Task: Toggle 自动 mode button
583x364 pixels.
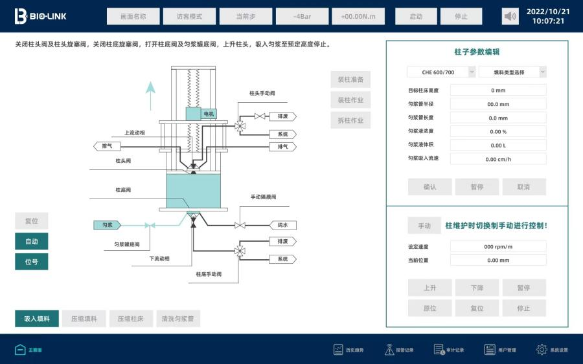Action: click(32, 242)
